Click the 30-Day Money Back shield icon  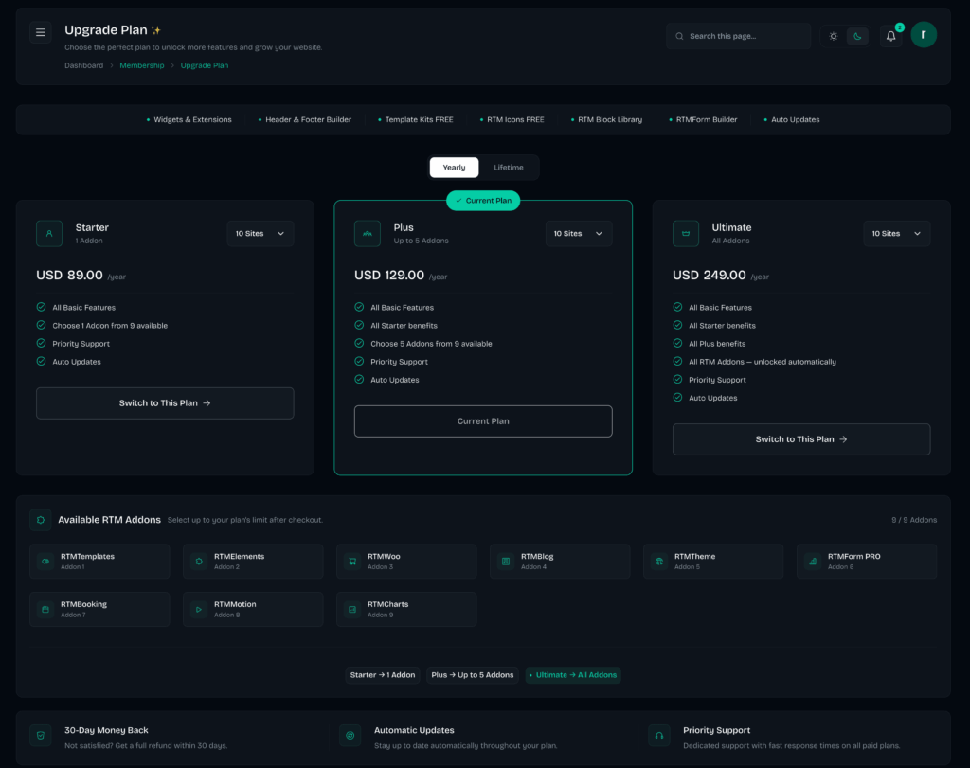tap(41, 735)
